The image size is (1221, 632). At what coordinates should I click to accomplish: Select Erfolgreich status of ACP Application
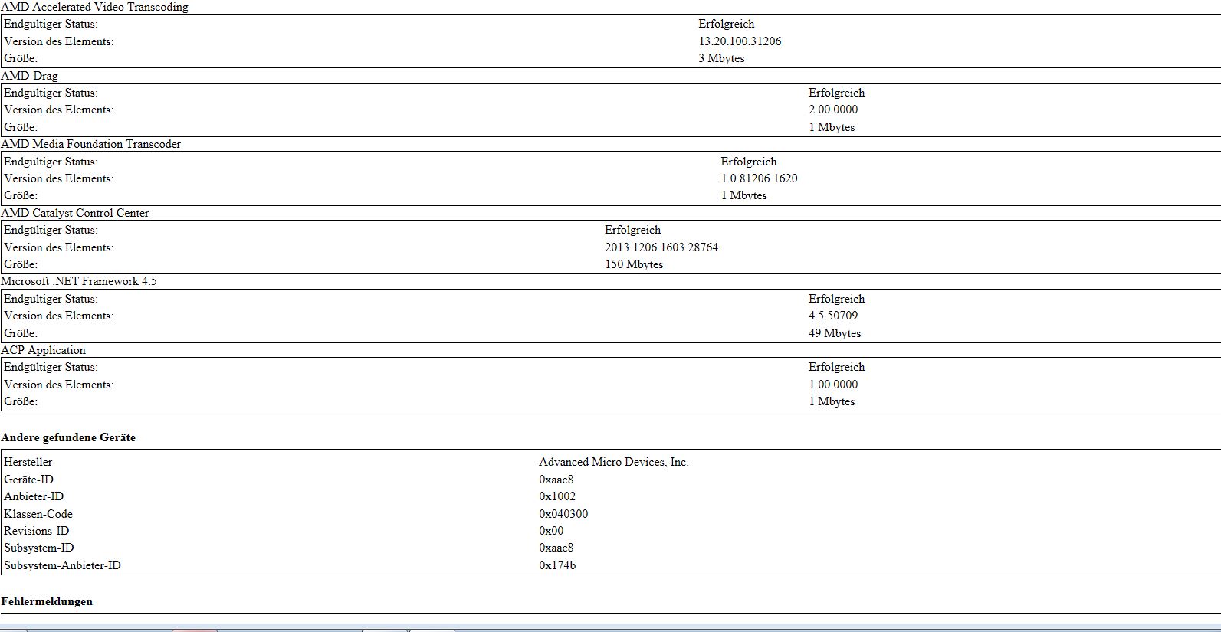coord(836,367)
